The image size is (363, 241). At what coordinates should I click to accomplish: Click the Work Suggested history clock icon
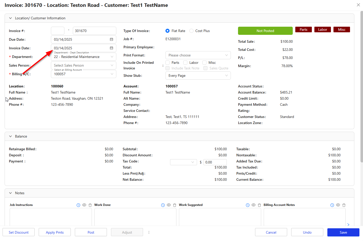[248, 205]
